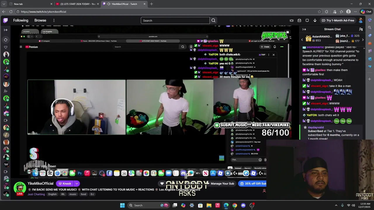This screenshot has width=374, height=210.
Task: Expand the left followed channels sidebar
Action: 6,30
